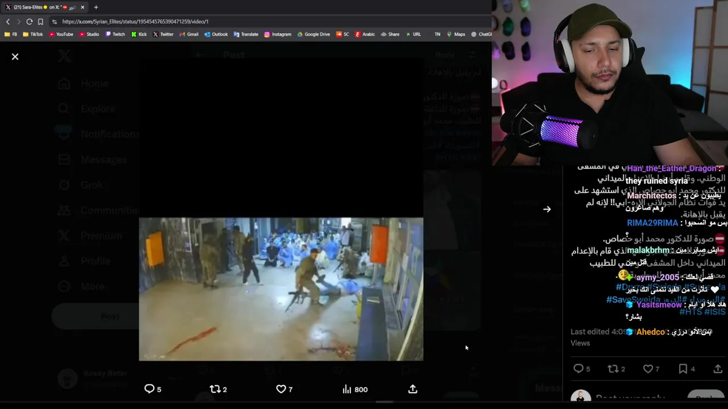
Task: Open the Studio bookmark
Action: (89, 34)
